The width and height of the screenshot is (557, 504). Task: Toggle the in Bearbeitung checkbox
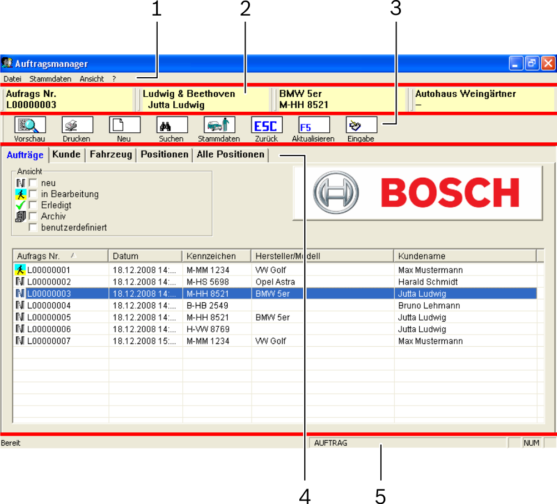click(x=33, y=194)
